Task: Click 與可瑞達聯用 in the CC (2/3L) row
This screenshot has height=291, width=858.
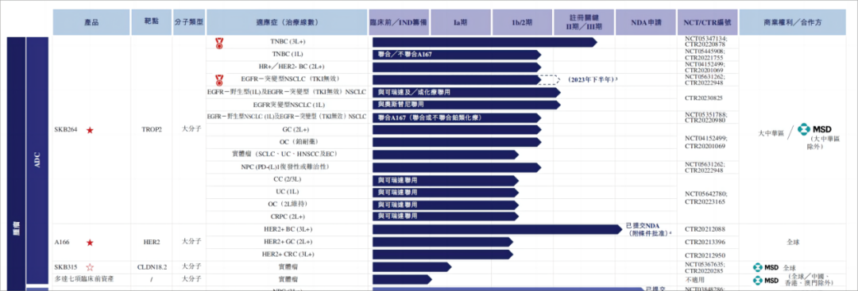Action: [397, 180]
